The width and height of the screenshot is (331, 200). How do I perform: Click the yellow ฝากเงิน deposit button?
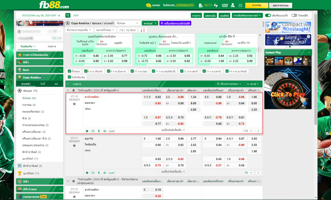tap(257, 5)
